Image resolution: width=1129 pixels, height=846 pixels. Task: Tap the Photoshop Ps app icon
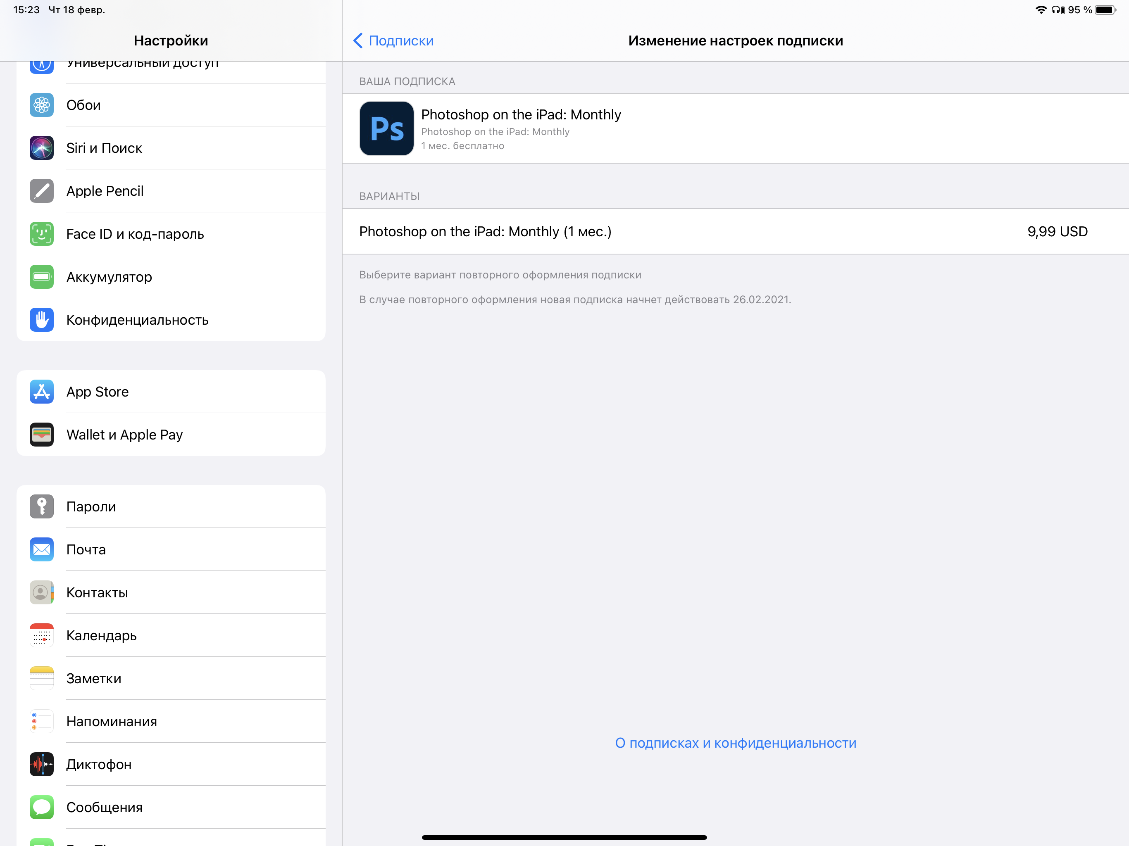(x=386, y=128)
